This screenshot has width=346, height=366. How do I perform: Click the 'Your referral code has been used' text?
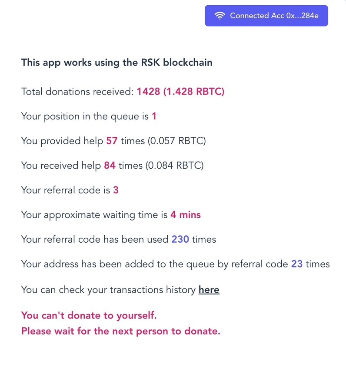[x=95, y=239]
